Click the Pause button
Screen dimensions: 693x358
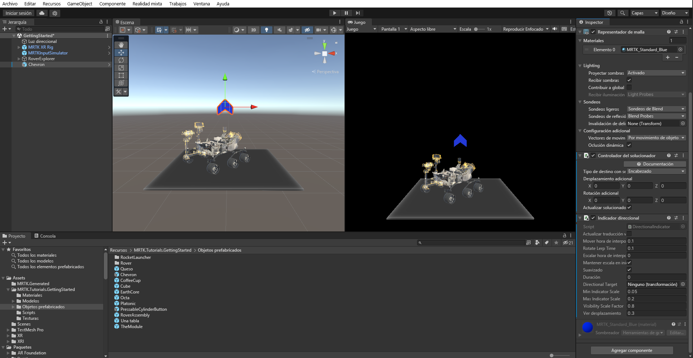coord(346,13)
